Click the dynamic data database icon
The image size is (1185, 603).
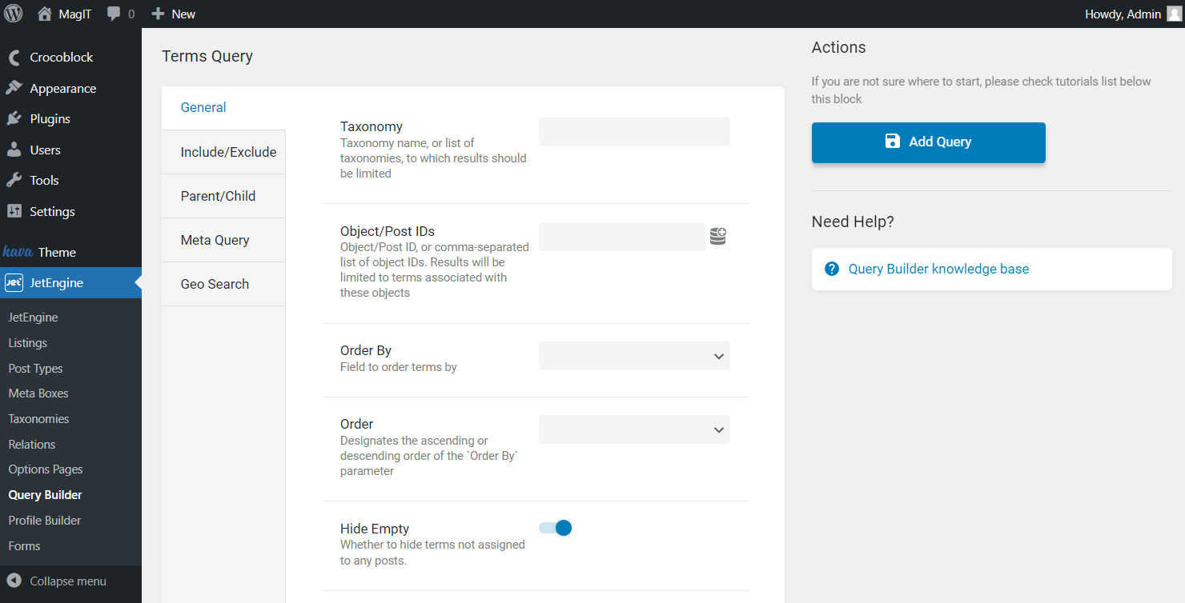tap(718, 237)
